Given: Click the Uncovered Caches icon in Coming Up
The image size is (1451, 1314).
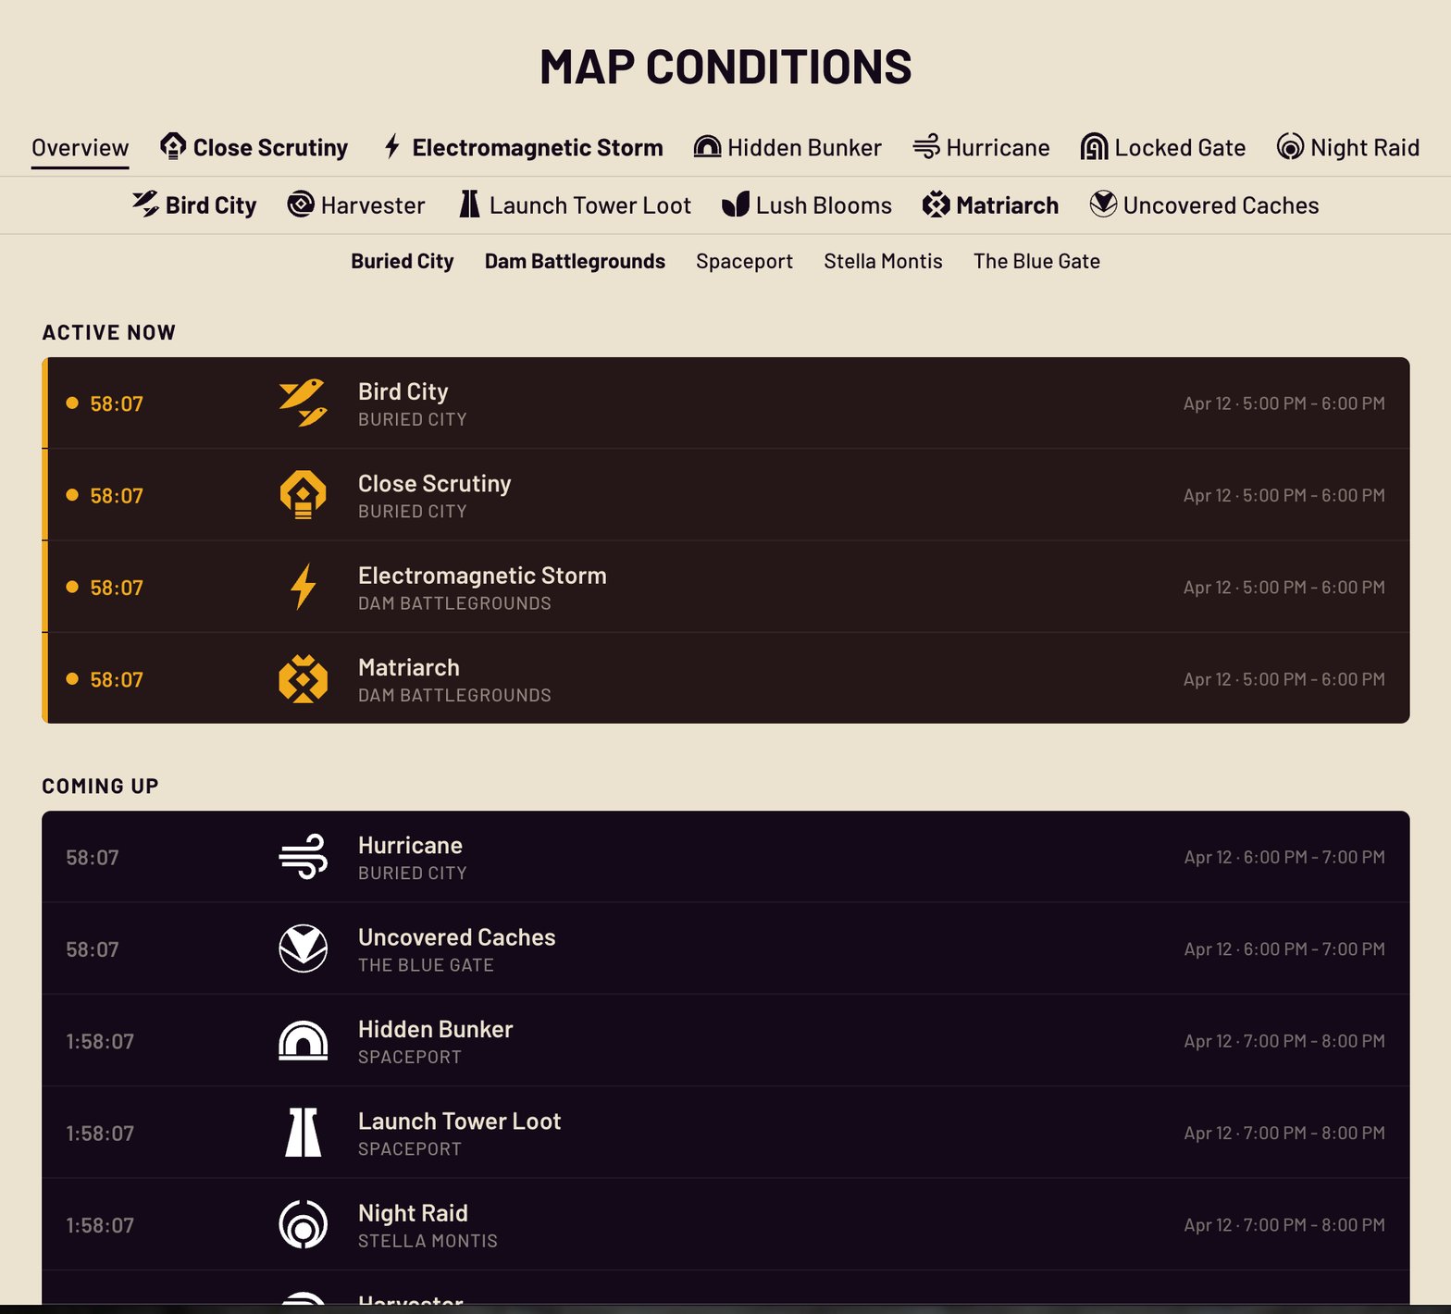Looking at the screenshot, I should [x=303, y=948].
